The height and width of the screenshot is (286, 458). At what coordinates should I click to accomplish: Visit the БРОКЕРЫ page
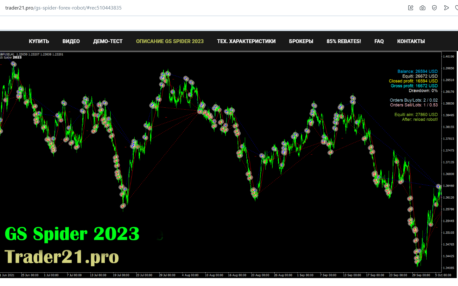click(301, 41)
